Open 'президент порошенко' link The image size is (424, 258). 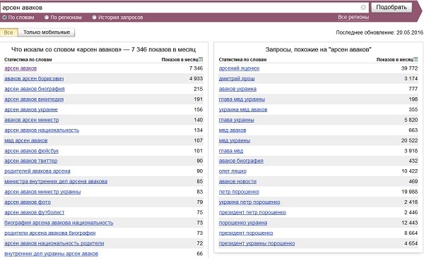(x=246, y=233)
